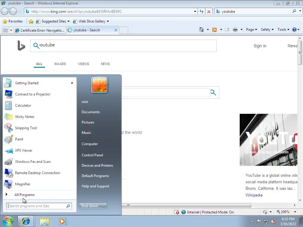Switch to Bing NEWS tab
The height and width of the screenshot is (227, 303).
coord(105,64)
